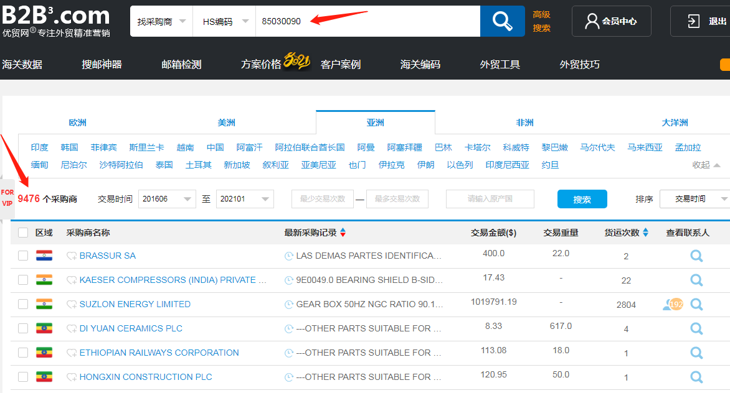
Task: Click chat bubble icon beside SUZLON ENERGY
Action: click(x=71, y=304)
